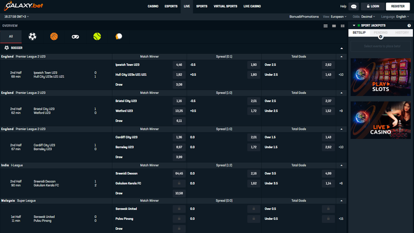414x233 pixels.
Task: Open the Casino menu item
Action: coord(153,6)
